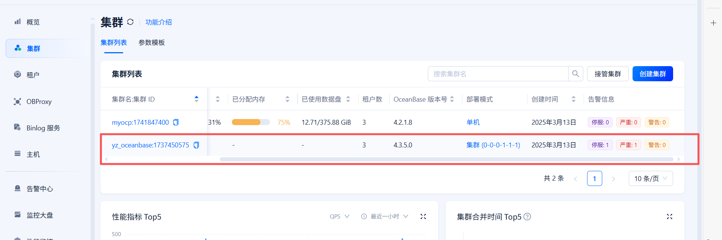722x240 pixels.
Task: Copy the yz_oceanbase:1737450575 cluster name
Action: (196, 145)
